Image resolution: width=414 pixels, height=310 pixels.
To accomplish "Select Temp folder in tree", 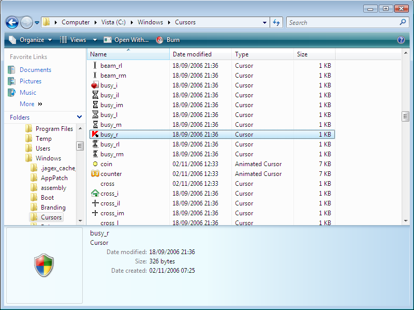I will point(43,139).
